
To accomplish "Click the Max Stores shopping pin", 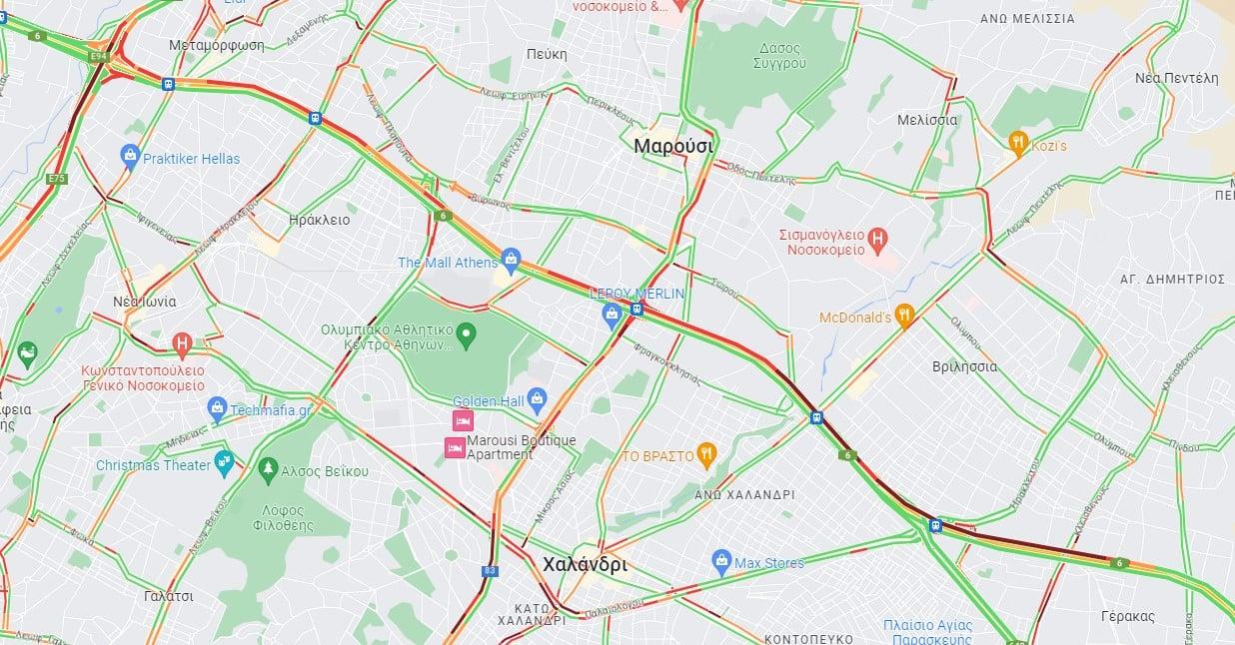I will pyautogui.click(x=721, y=560).
